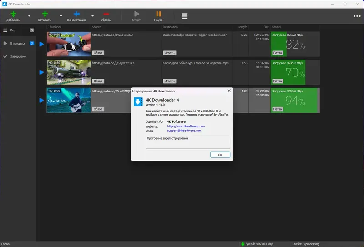Click the 4:28 length cell
This screenshot has height=247, width=364.
point(244,91)
